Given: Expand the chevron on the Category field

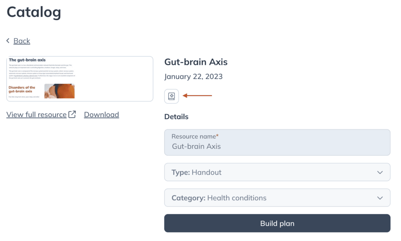Looking at the screenshot, I should [x=380, y=198].
